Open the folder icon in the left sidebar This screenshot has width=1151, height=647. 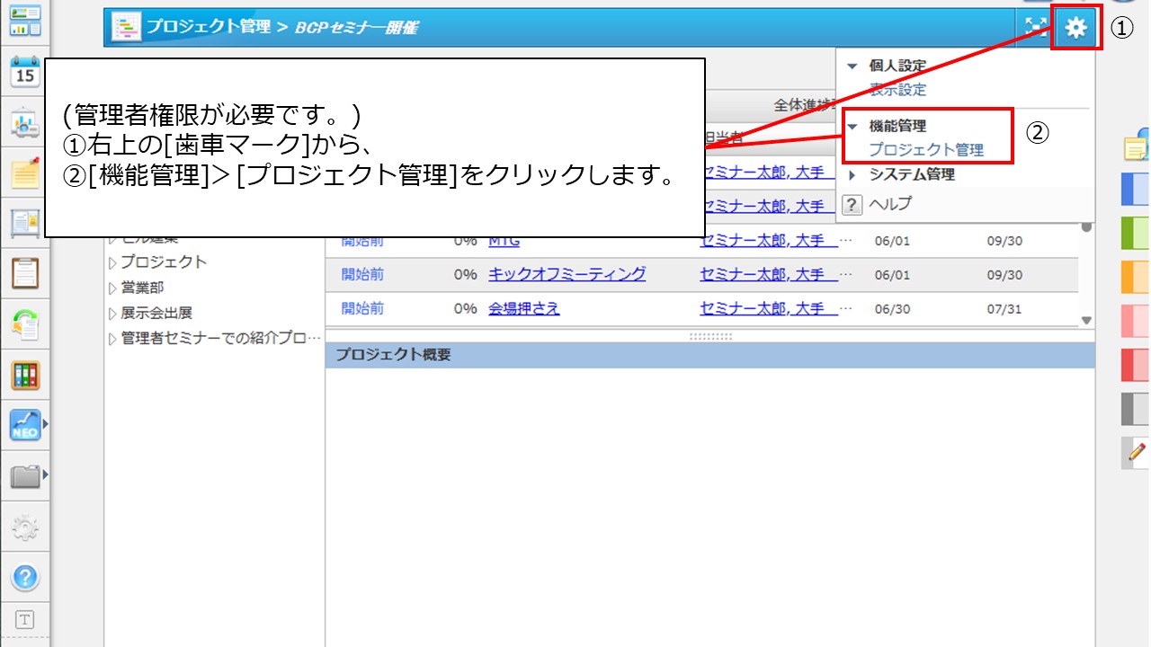click(26, 474)
